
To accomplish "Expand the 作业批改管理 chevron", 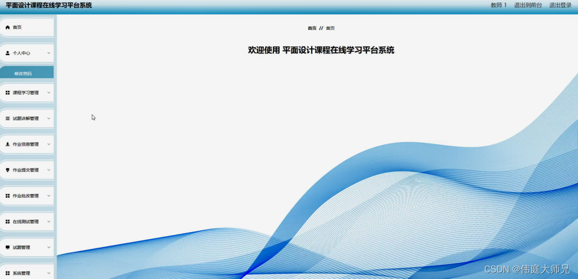I will pos(49,196).
